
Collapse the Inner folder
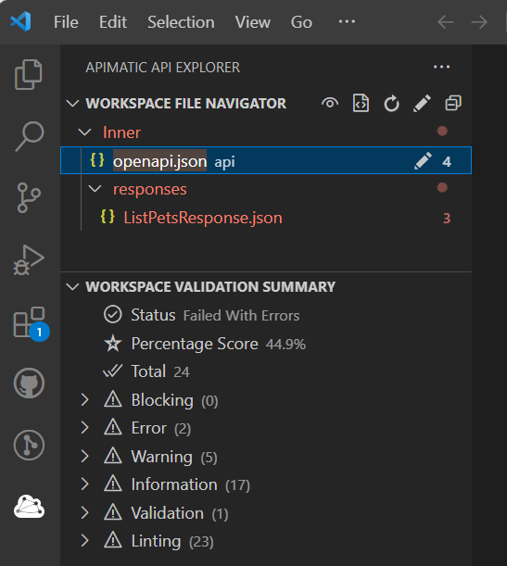(85, 132)
